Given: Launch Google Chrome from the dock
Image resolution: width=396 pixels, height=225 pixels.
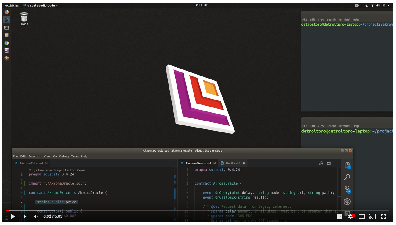Looking at the screenshot, I should click(6, 43).
